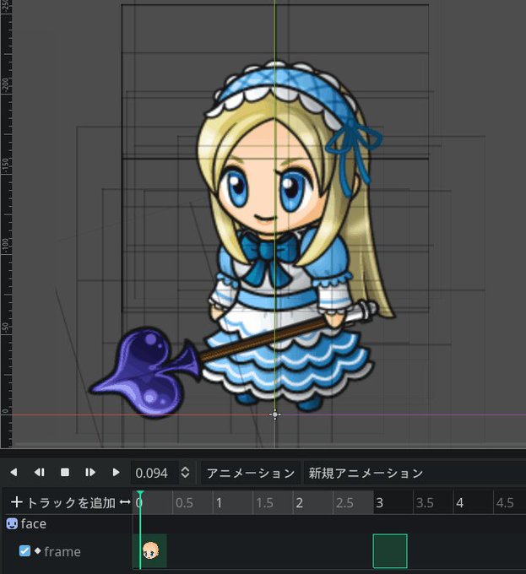
Task: Click the トラックを追加 add track button
Action: click(x=63, y=502)
